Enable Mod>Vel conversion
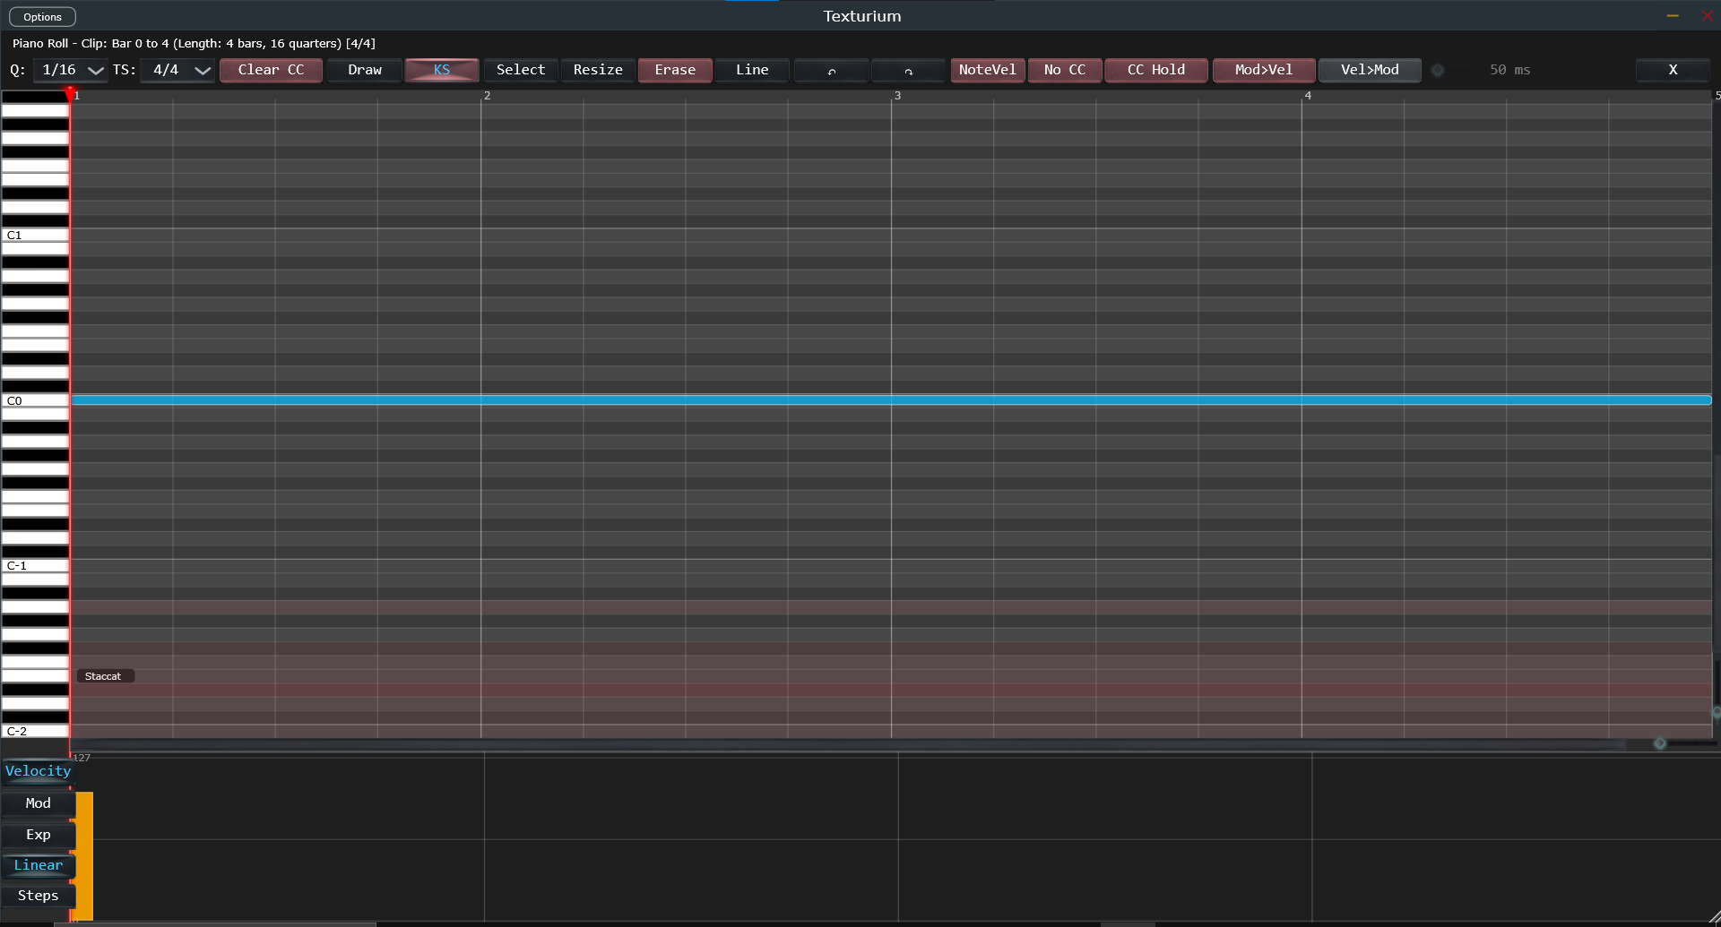 pyautogui.click(x=1264, y=70)
